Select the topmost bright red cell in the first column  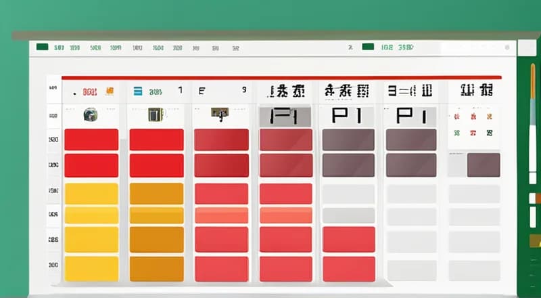click(91, 140)
